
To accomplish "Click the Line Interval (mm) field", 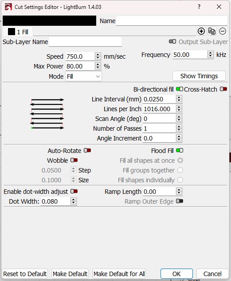I will pyautogui.click(x=159, y=99).
